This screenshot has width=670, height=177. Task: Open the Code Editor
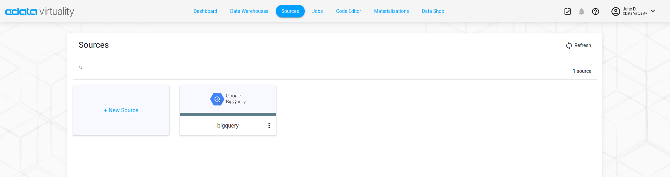[x=348, y=11]
